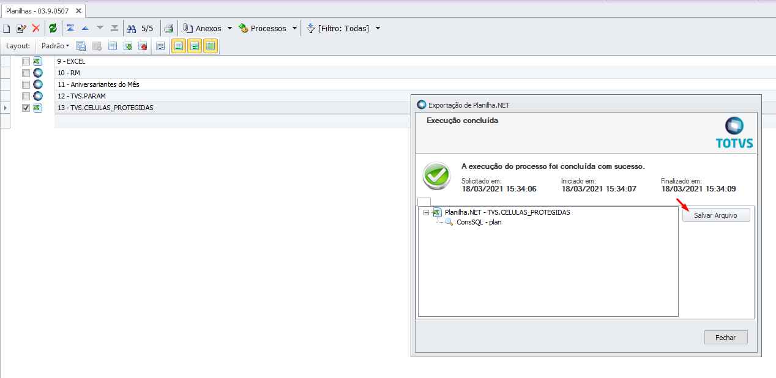Toggle the third highlighted view mode button

(211, 46)
